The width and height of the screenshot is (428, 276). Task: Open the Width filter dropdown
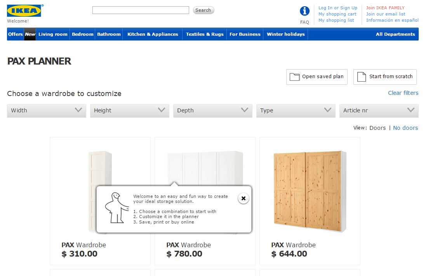46,111
